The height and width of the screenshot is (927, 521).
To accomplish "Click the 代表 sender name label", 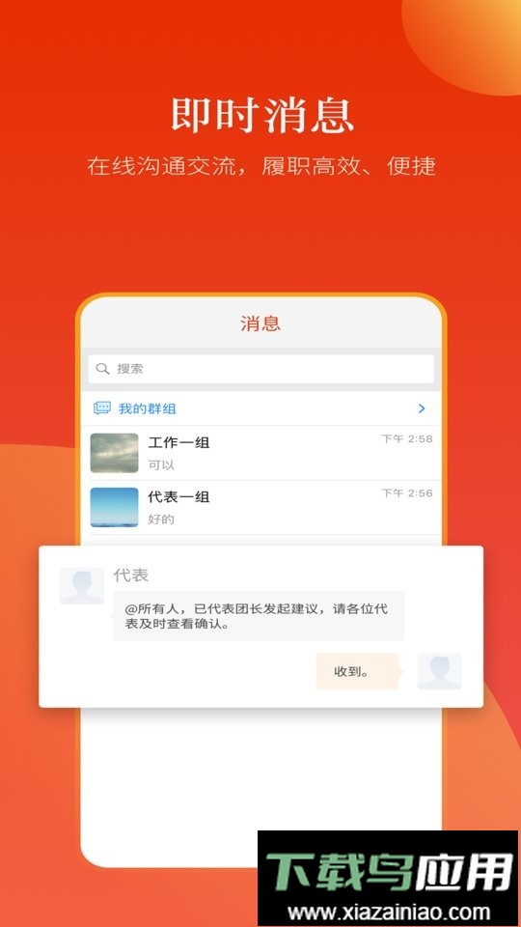I will pyautogui.click(x=130, y=575).
